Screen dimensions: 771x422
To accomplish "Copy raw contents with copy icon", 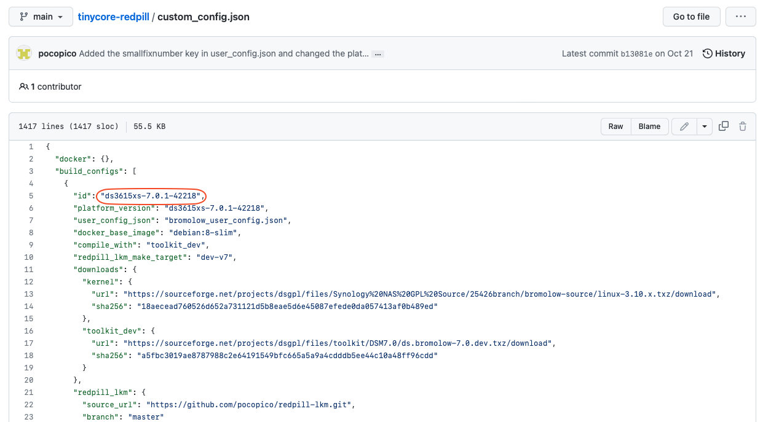I will coord(724,127).
